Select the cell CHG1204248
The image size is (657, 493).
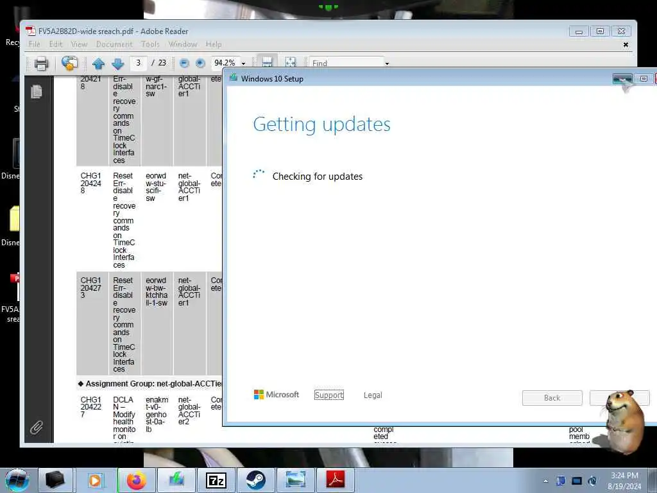pos(91,183)
